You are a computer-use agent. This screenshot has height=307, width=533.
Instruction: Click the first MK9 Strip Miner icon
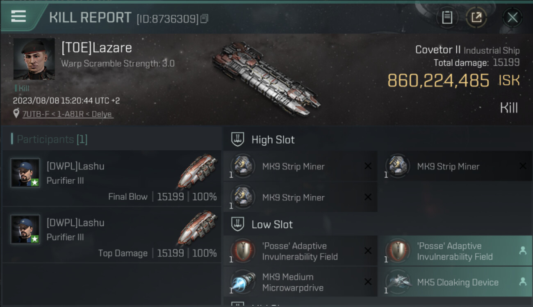click(x=243, y=166)
